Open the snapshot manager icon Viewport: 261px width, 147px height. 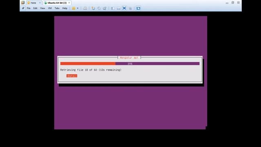pyautogui.click(x=104, y=8)
